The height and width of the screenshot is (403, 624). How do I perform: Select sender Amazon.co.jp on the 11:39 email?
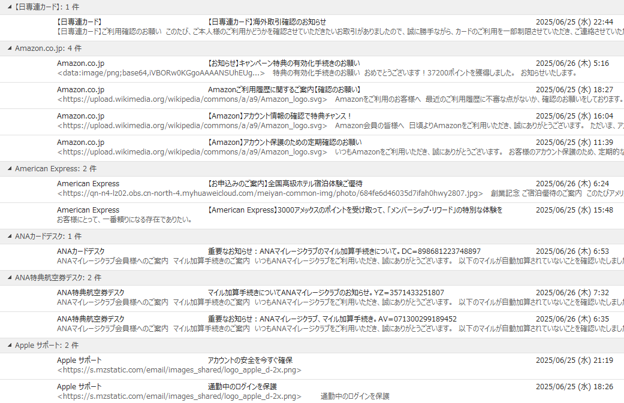coord(80,143)
